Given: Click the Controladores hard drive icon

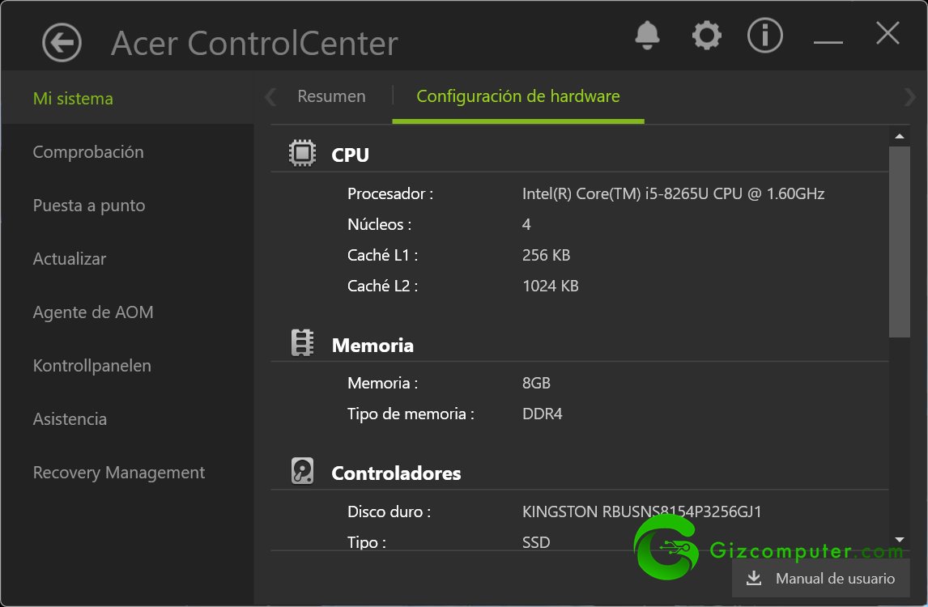Looking at the screenshot, I should [302, 472].
